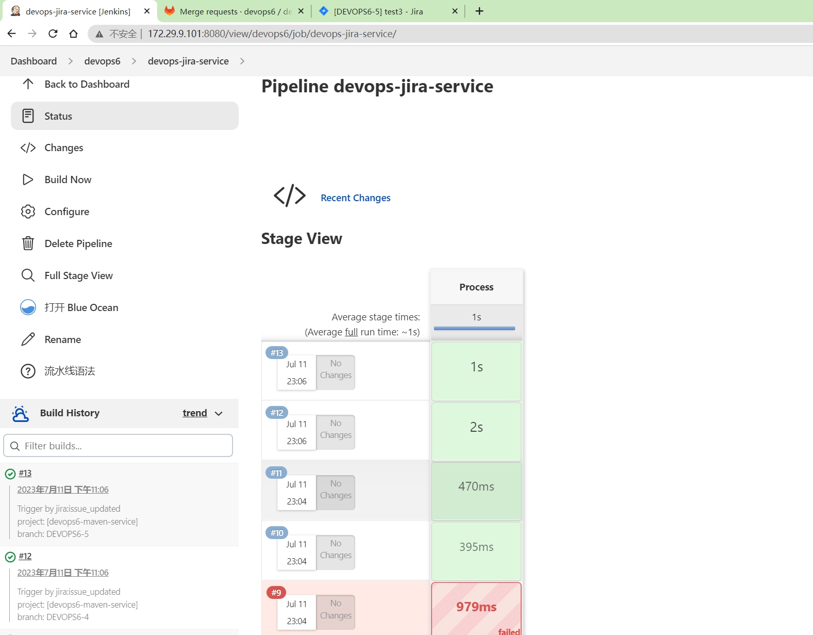Open Back to Dashboard link
This screenshot has width=813, height=635.
click(x=87, y=84)
